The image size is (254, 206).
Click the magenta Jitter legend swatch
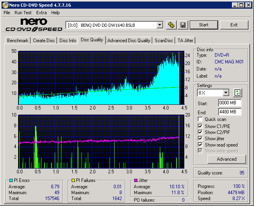136,180
